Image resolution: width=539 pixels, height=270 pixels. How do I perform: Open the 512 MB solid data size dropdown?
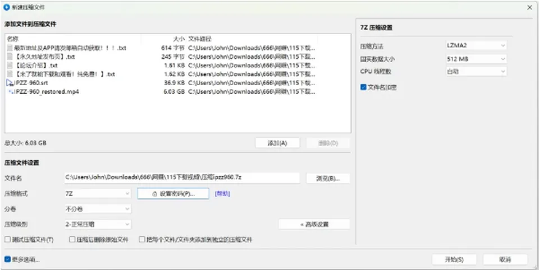[x=476, y=59]
